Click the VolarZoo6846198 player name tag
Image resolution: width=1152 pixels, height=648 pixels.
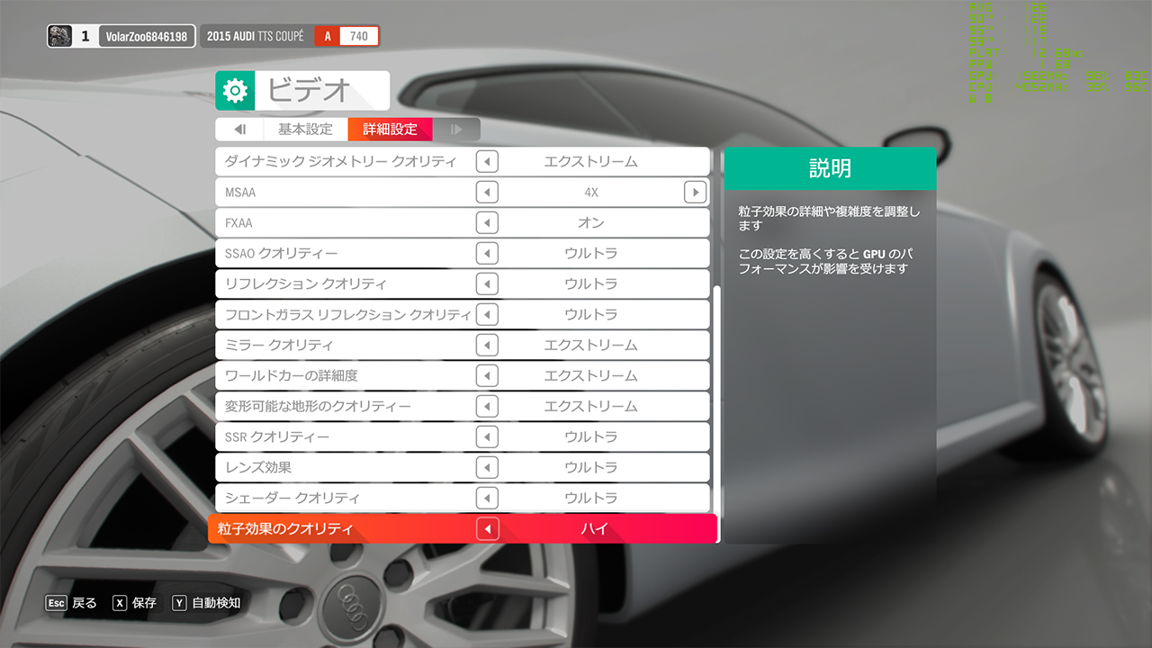coord(146,36)
